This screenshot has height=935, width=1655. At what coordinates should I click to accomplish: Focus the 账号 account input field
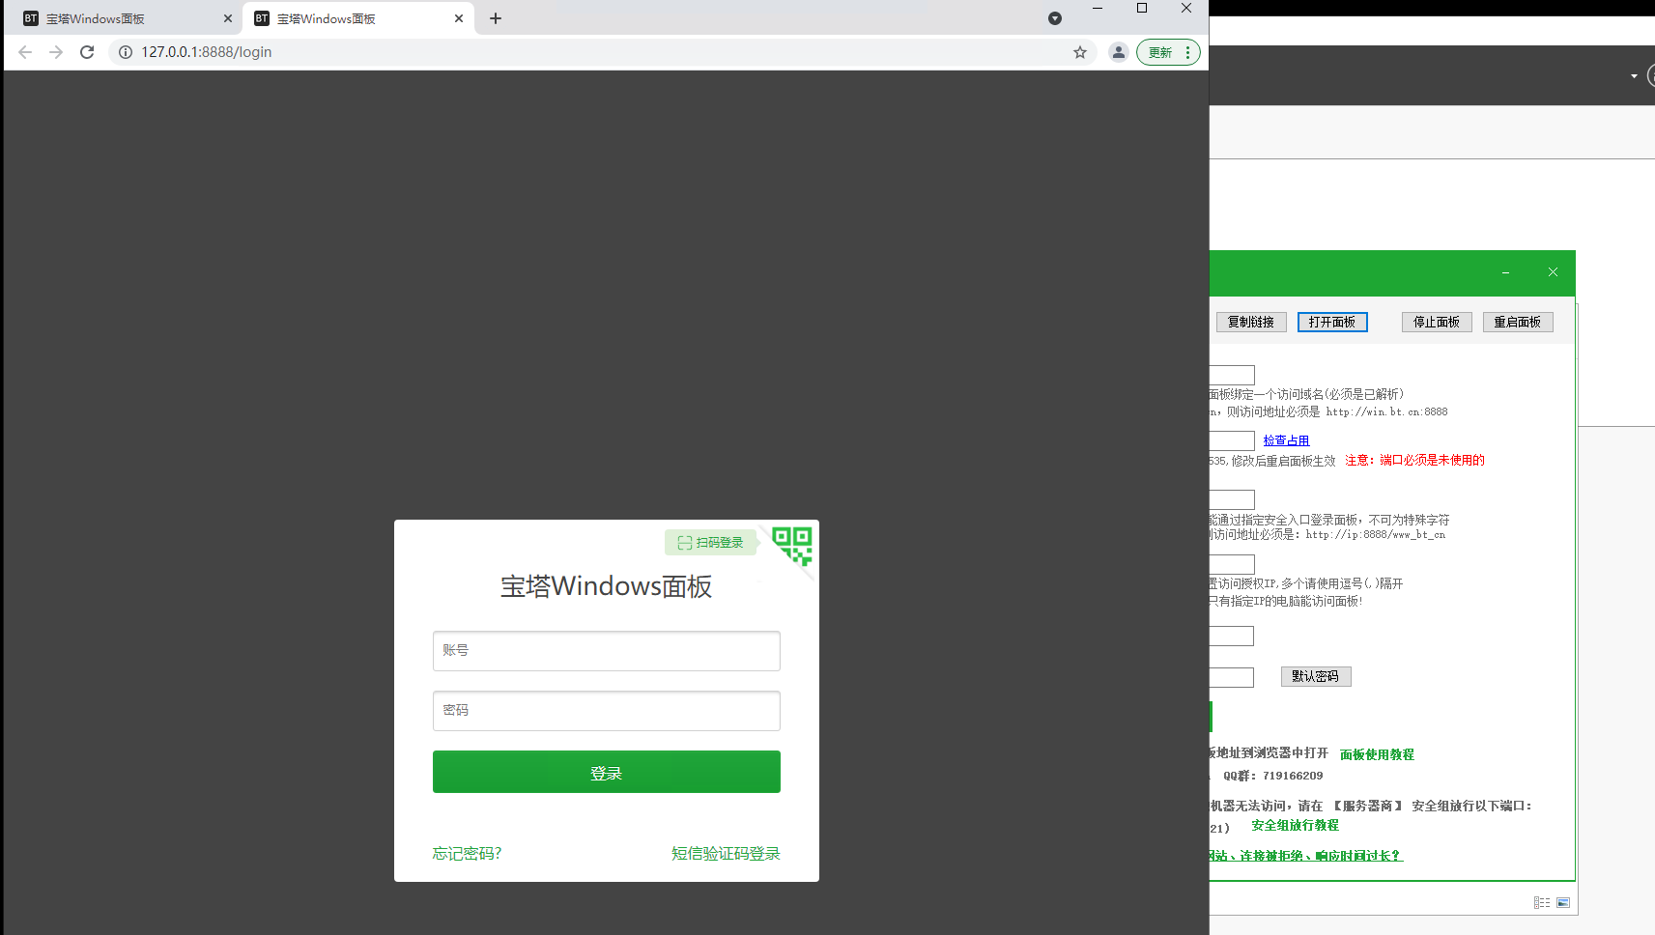[x=607, y=651]
